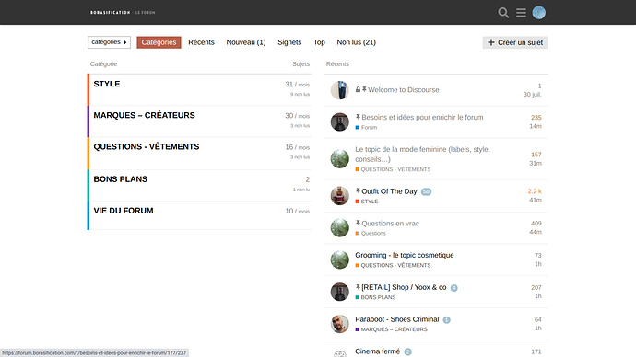Screen dimensions: 636x357
Task: Click reply count 157 for mode feminine topic
Action: (x=536, y=155)
